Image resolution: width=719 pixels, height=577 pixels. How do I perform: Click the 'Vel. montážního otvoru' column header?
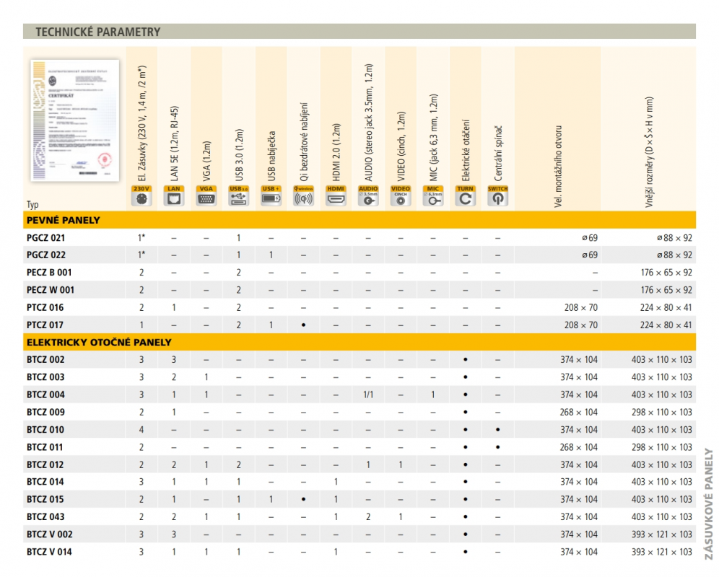558,167
